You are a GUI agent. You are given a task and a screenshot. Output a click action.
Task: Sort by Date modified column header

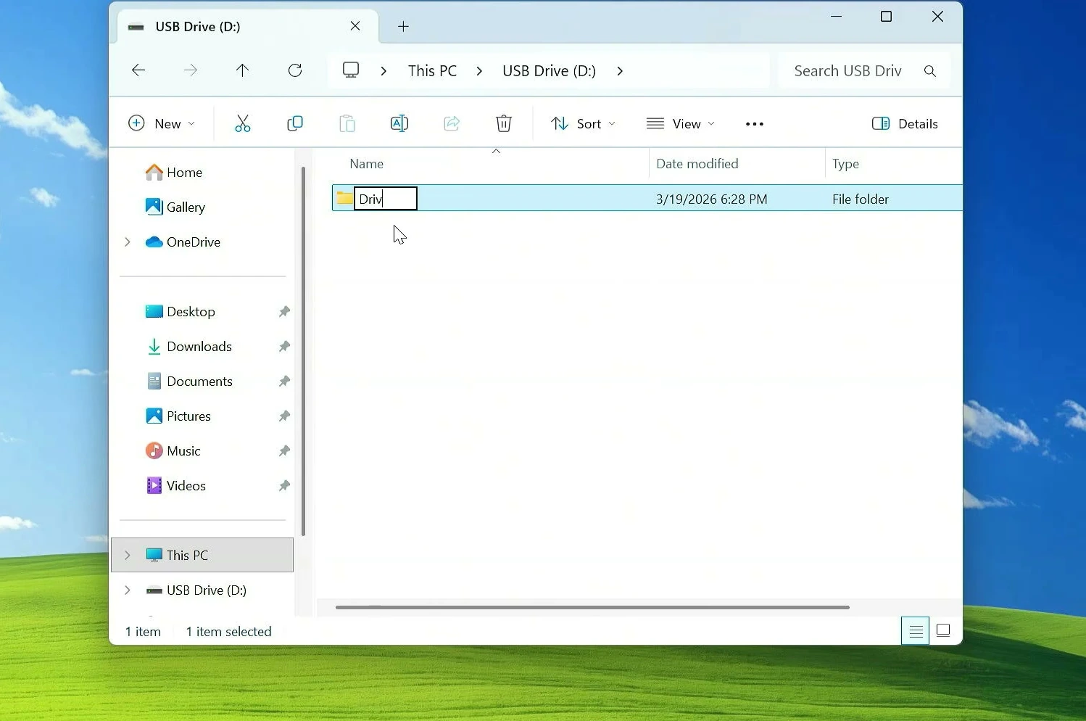tap(697, 164)
